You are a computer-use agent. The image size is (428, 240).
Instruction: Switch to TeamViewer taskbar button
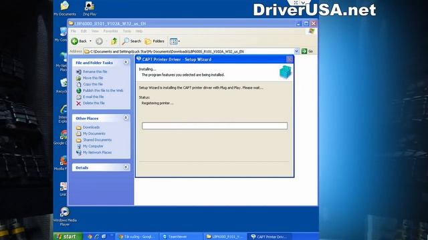pos(181,237)
